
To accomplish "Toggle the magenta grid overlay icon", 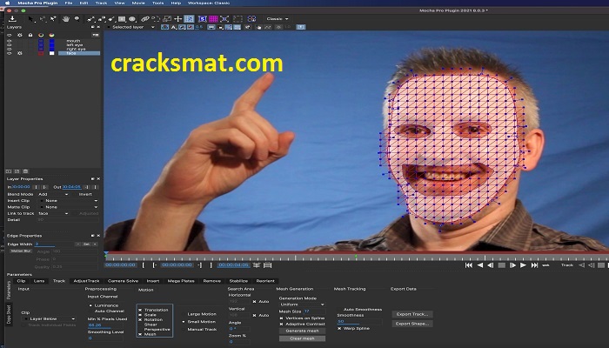I will click(213, 18).
